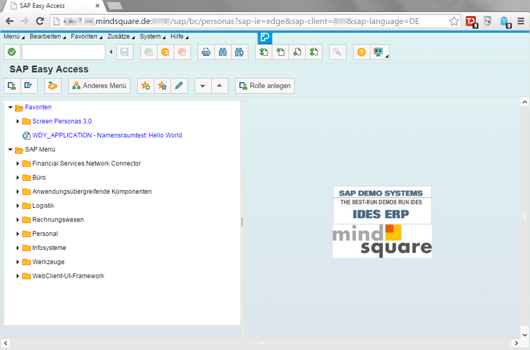Open the Zusätze menu

[x=121, y=36]
